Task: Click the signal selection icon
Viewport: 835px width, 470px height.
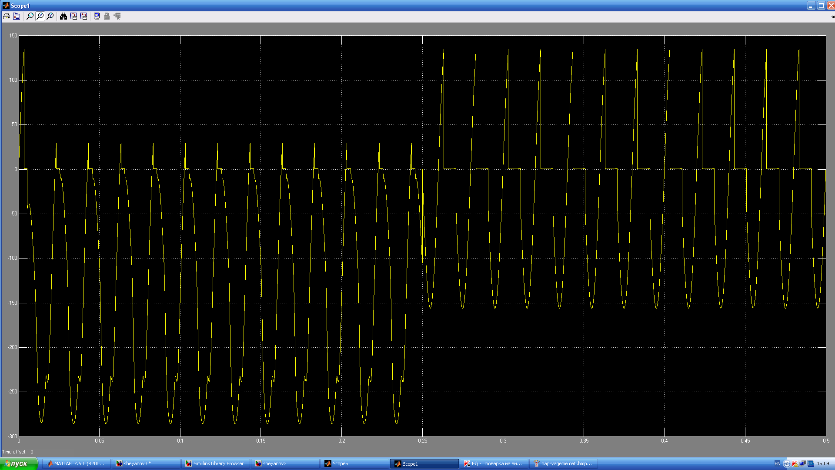Action: [x=117, y=16]
